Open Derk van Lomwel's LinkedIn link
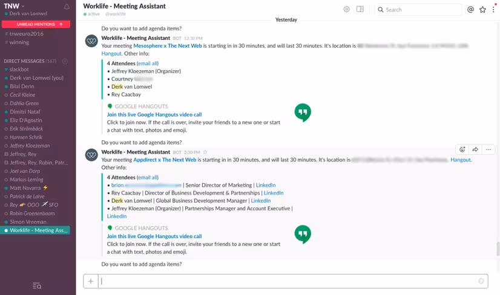 coord(260,200)
